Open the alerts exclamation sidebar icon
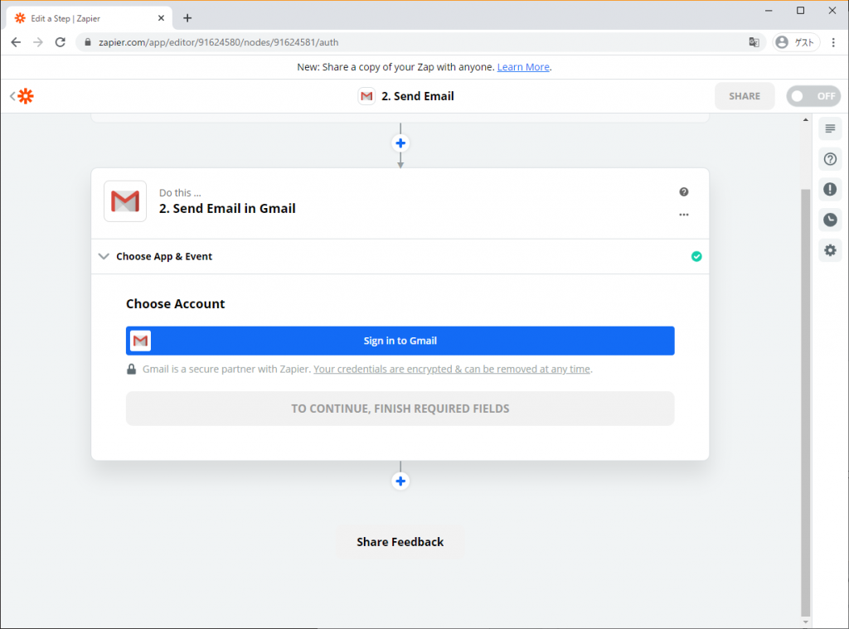This screenshot has height=629, width=849. [x=830, y=190]
